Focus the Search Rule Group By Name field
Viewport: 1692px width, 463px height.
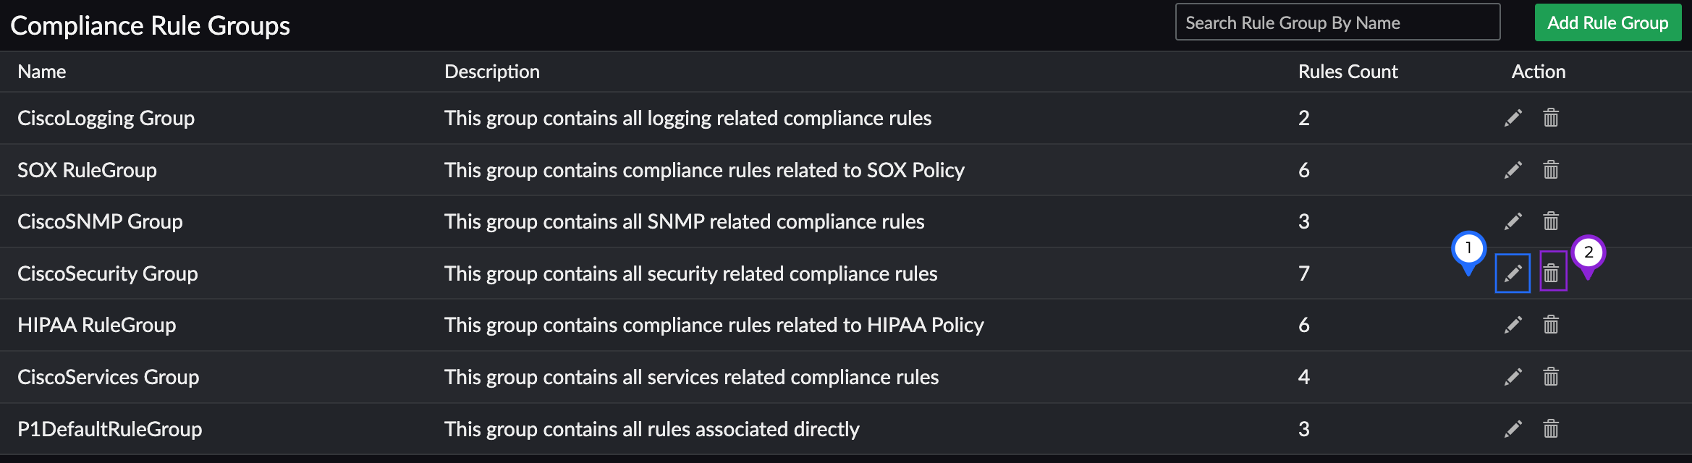1337,23
